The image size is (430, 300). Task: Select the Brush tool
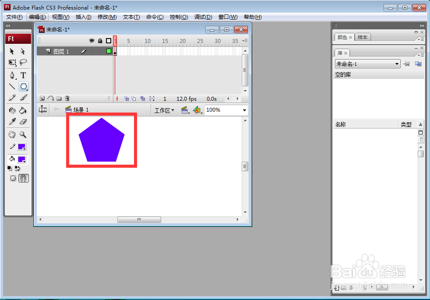click(x=23, y=98)
